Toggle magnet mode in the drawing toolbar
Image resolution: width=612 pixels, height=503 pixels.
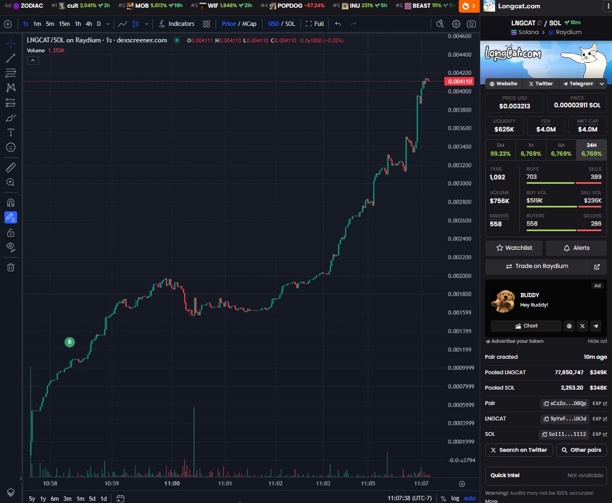(x=12, y=203)
